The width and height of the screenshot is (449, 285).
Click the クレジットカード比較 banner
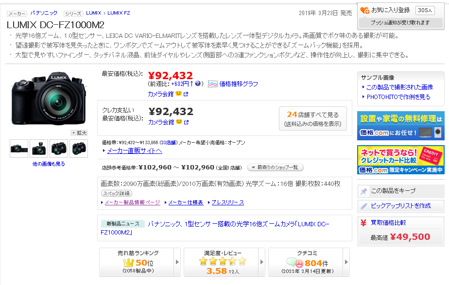pyautogui.click(x=400, y=160)
